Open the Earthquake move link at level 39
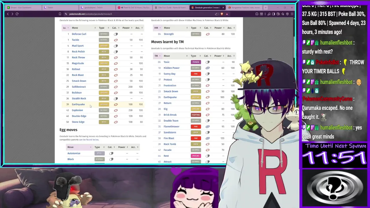This screenshot has width=370, height=208. (x=78, y=104)
